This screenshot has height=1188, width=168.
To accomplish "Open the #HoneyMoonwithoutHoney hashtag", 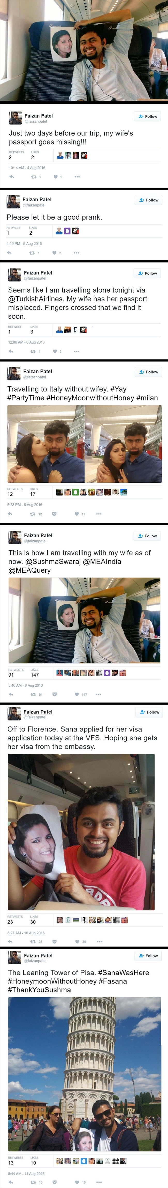I will [x=90, y=398].
